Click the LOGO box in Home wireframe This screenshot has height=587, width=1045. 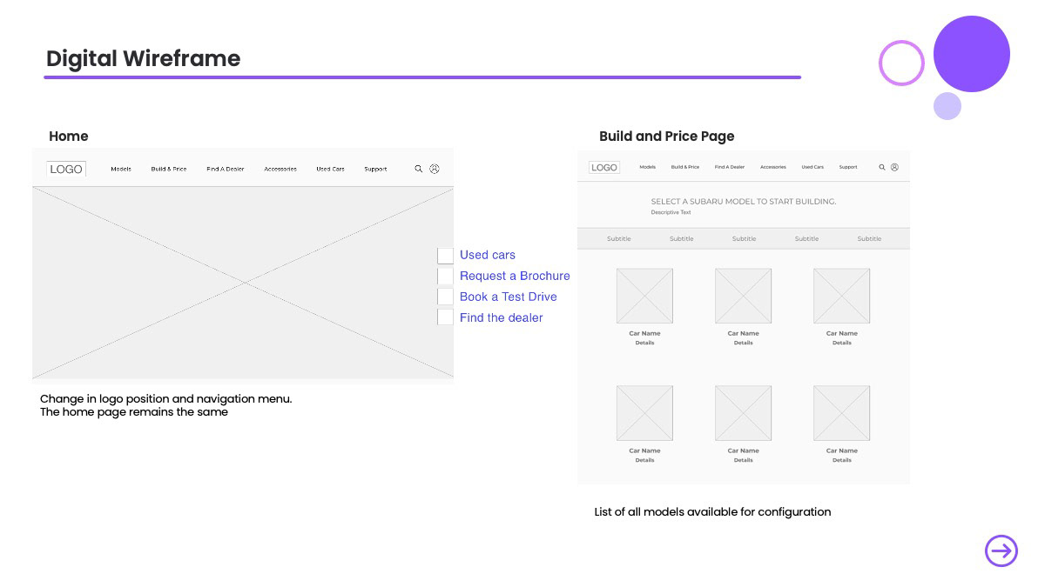pyautogui.click(x=66, y=169)
